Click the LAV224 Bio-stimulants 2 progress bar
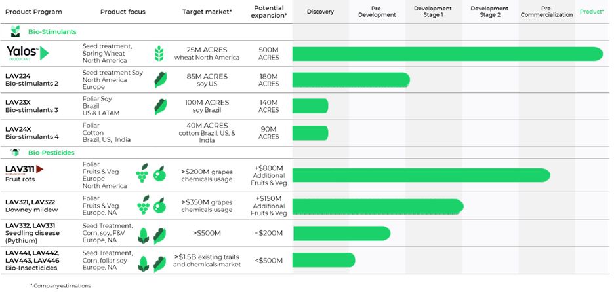This screenshot has height=292, width=614. tap(351, 80)
